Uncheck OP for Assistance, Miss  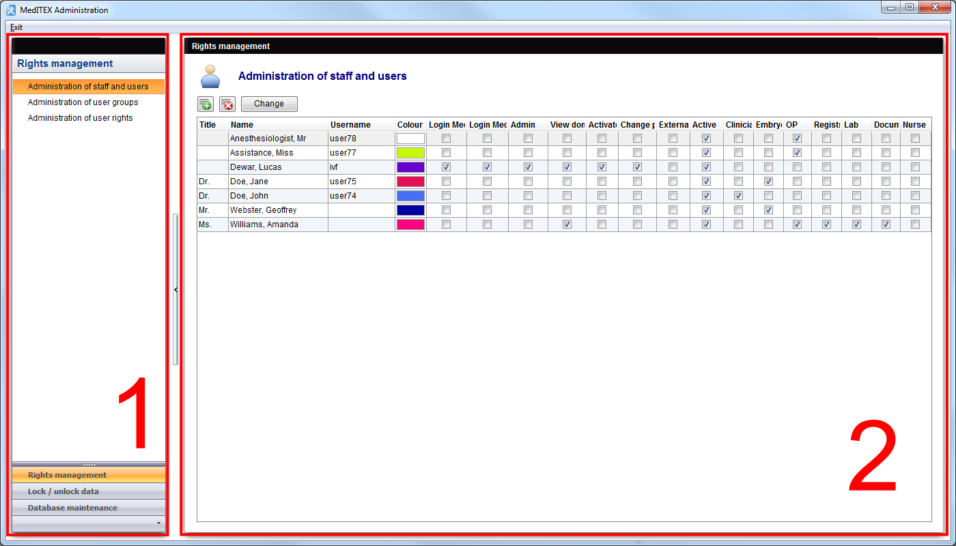point(797,153)
